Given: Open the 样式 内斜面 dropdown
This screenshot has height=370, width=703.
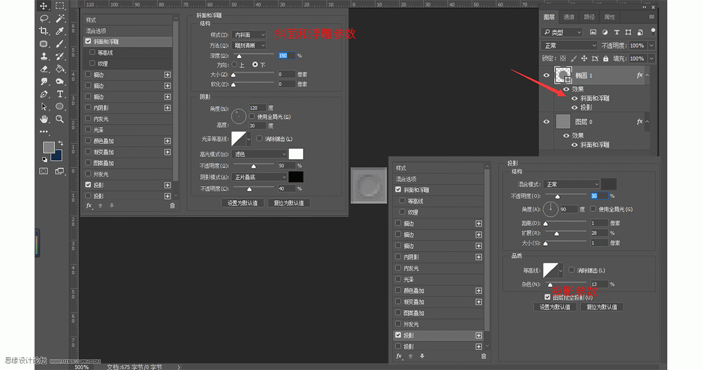Looking at the screenshot, I should 249,35.
